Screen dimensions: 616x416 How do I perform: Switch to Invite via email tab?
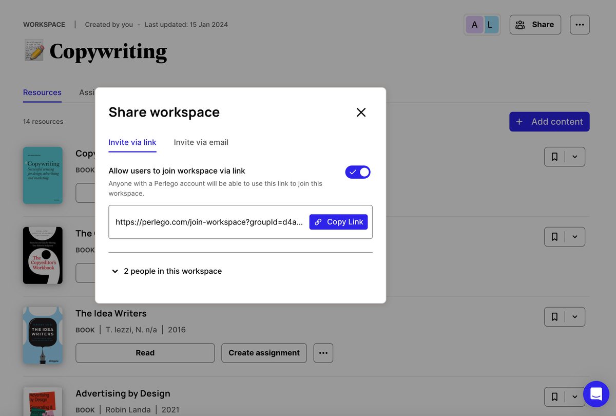point(201,142)
